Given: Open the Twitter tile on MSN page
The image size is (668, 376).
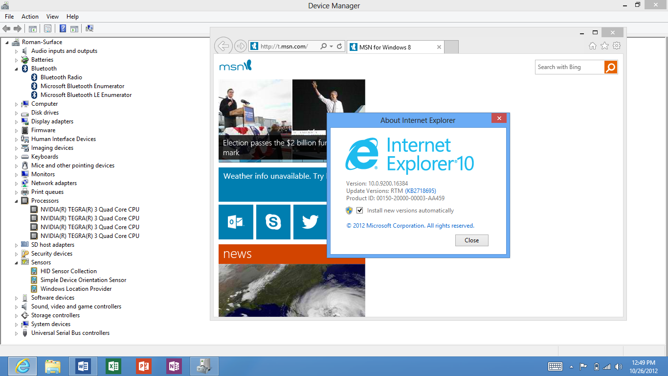Looking at the screenshot, I should click(x=310, y=222).
